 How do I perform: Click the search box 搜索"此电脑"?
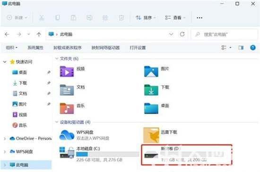225,34
